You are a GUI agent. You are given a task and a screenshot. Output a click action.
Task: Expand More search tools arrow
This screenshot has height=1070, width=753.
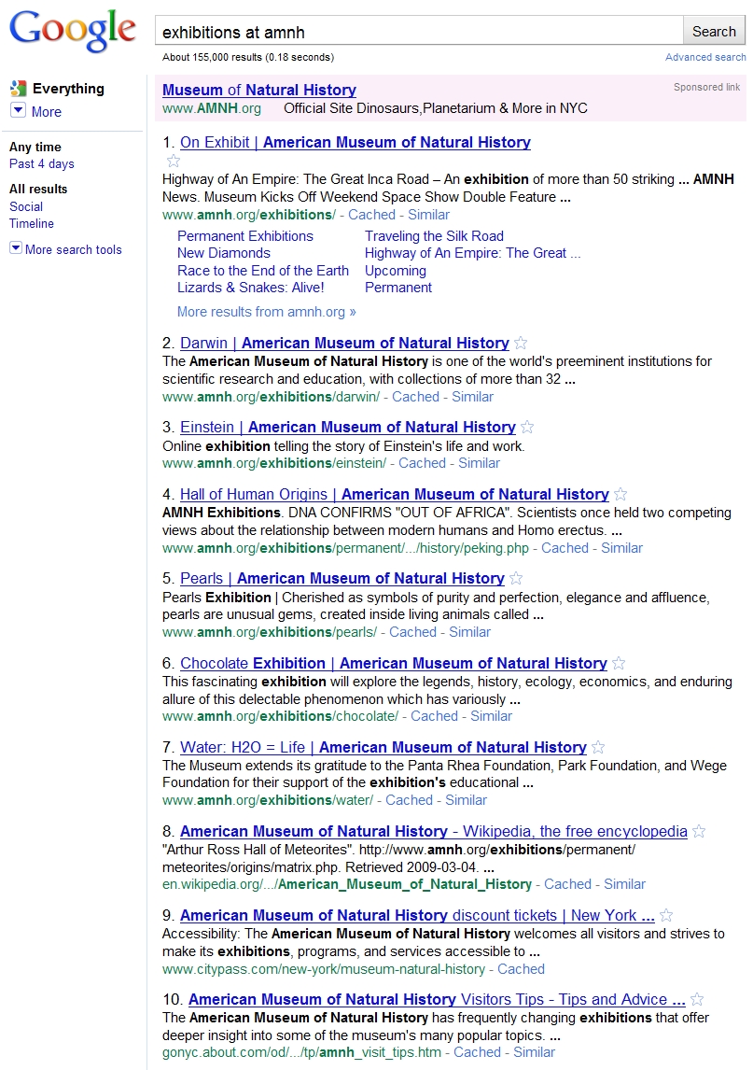click(15, 248)
